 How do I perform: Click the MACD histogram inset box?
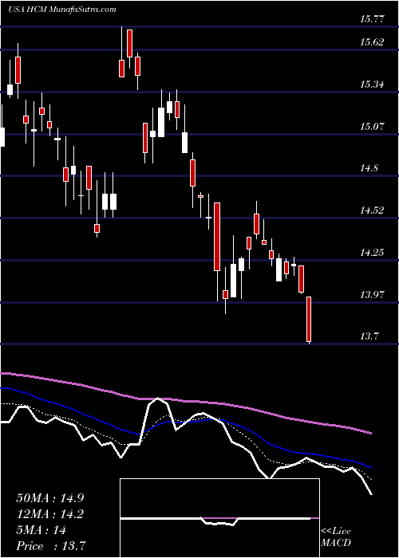(219, 518)
